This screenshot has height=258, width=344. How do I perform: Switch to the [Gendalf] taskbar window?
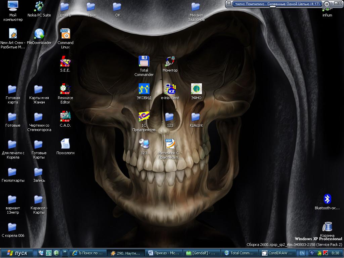(201, 253)
